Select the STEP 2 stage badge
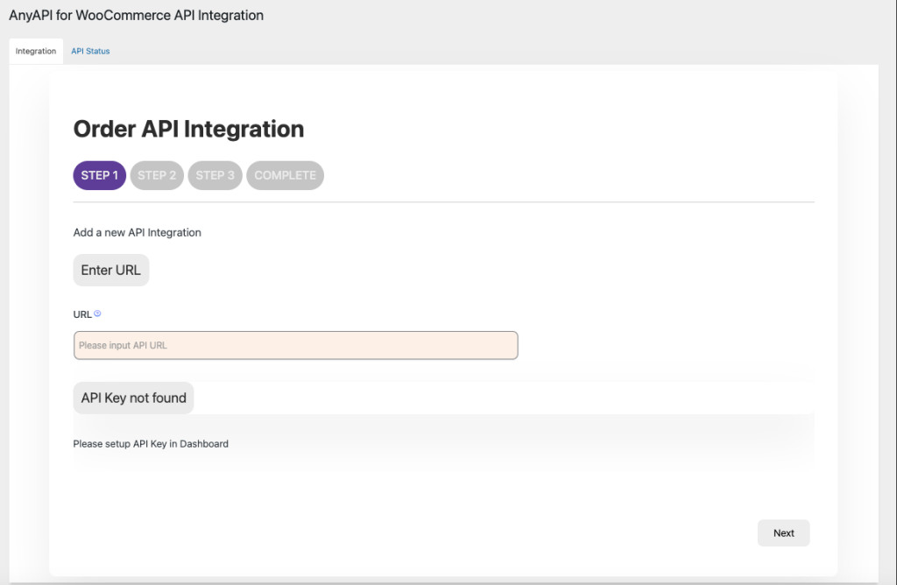The width and height of the screenshot is (897, 585). tap(157, 175)
